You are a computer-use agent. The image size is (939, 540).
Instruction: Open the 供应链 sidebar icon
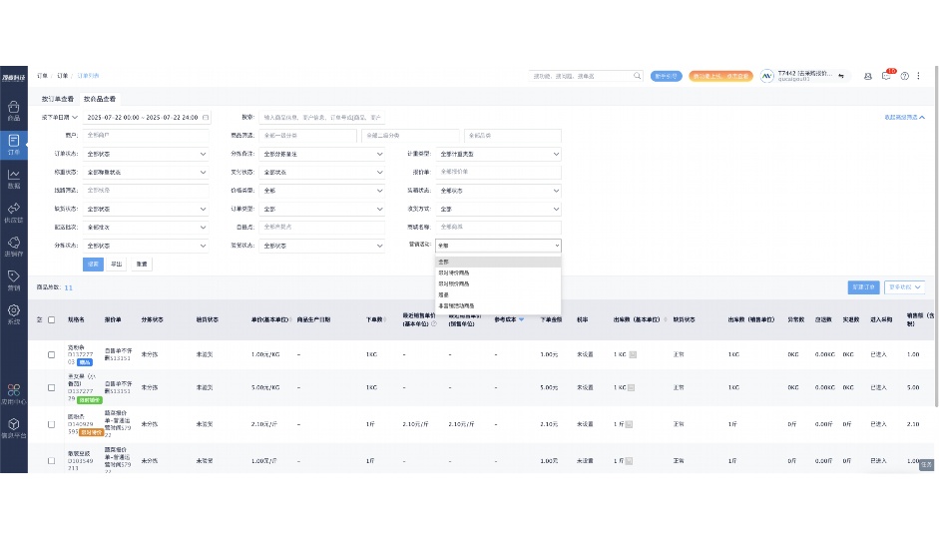14,212
